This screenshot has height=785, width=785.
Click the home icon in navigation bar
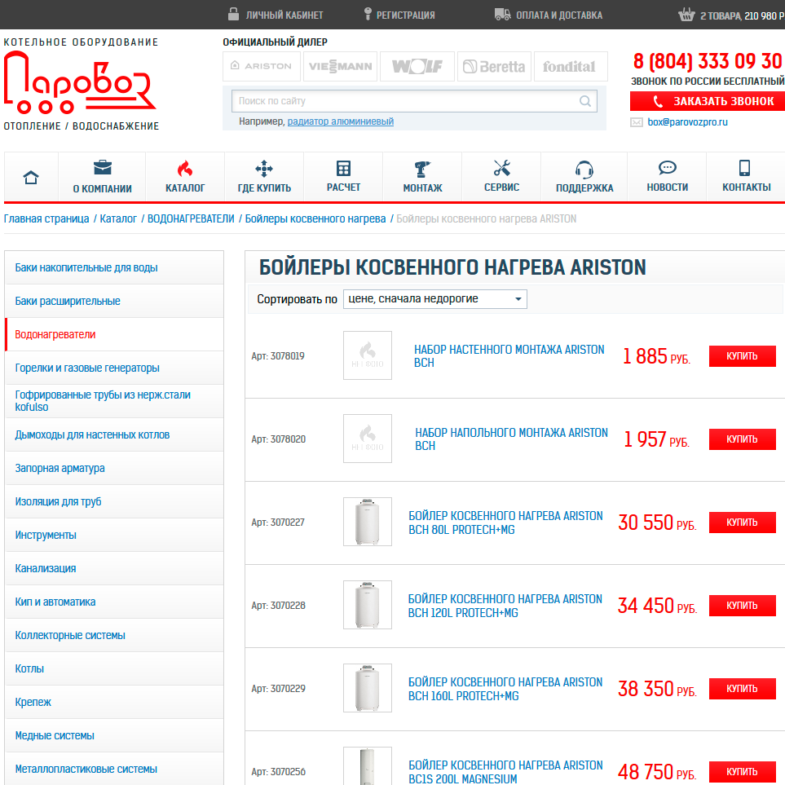pyautogui.click(x=31, y=177)
